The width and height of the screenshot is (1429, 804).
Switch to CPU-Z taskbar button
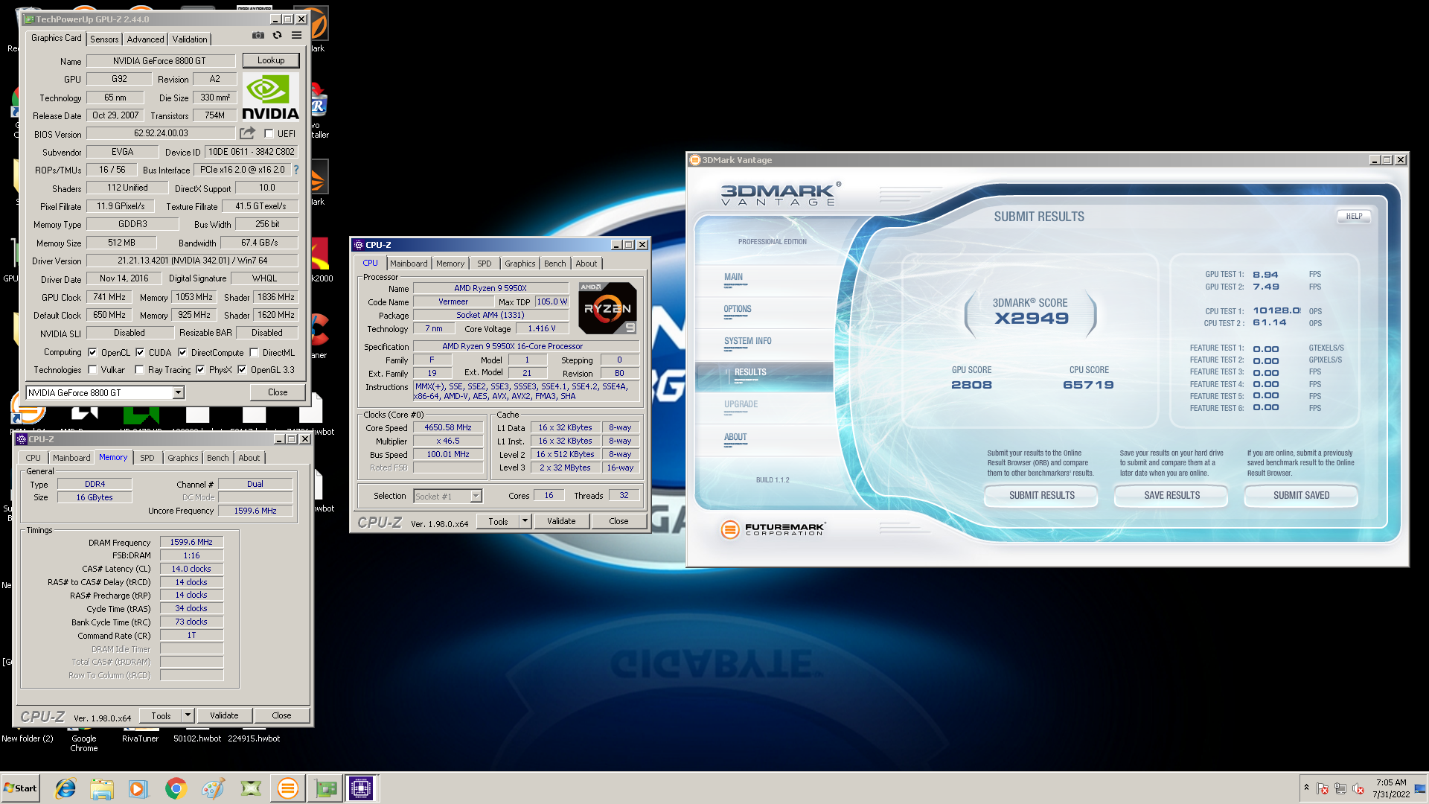pos(361,788)
